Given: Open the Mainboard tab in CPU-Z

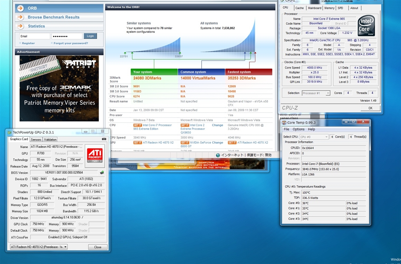Looking at the screenshot, I should pos(314,8).
